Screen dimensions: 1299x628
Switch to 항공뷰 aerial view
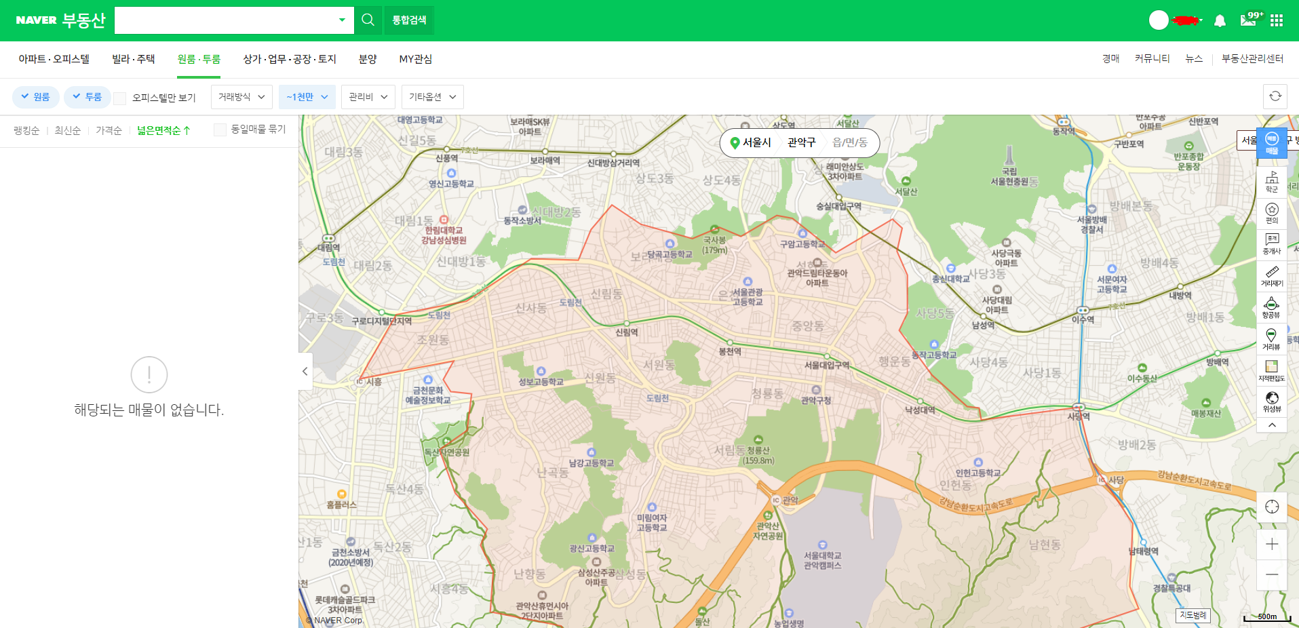click(x=1272, y=308)
